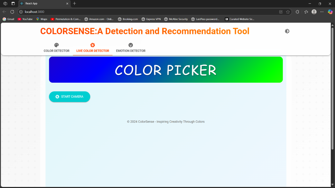Open the Gmail bookmark

coord(8,19)
